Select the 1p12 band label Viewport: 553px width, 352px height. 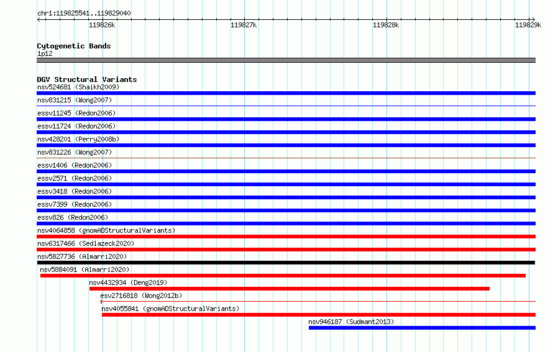pyautogui.click(x=45, y=53)
